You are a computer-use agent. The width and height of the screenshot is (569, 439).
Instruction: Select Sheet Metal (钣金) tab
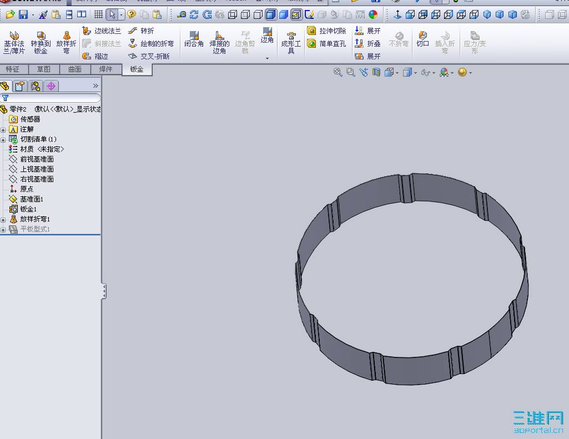tap(137, 69)
